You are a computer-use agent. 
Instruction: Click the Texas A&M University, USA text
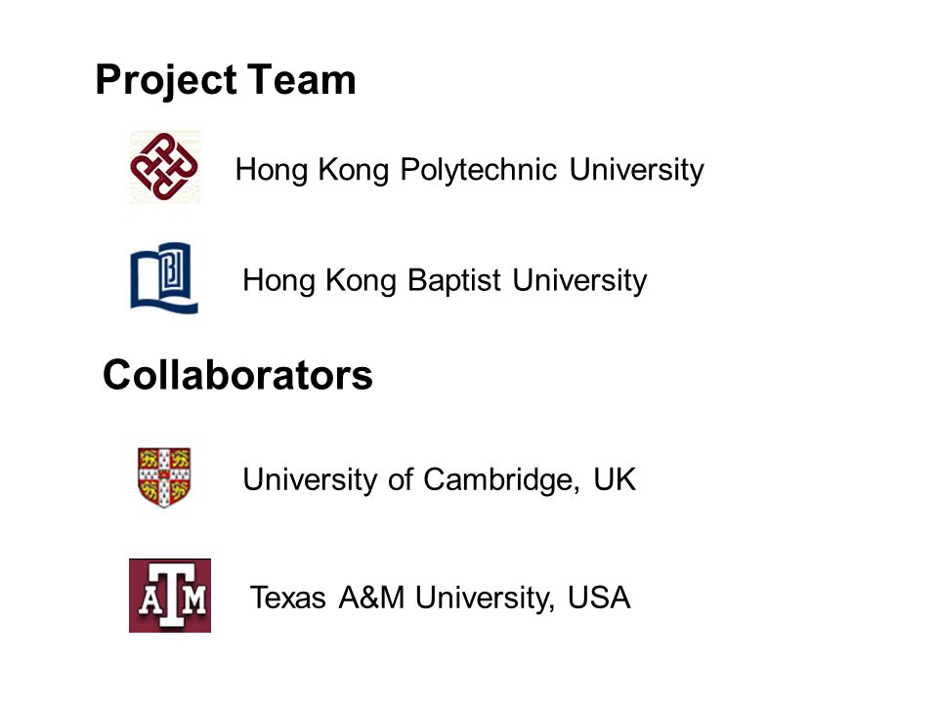point(440,598)
